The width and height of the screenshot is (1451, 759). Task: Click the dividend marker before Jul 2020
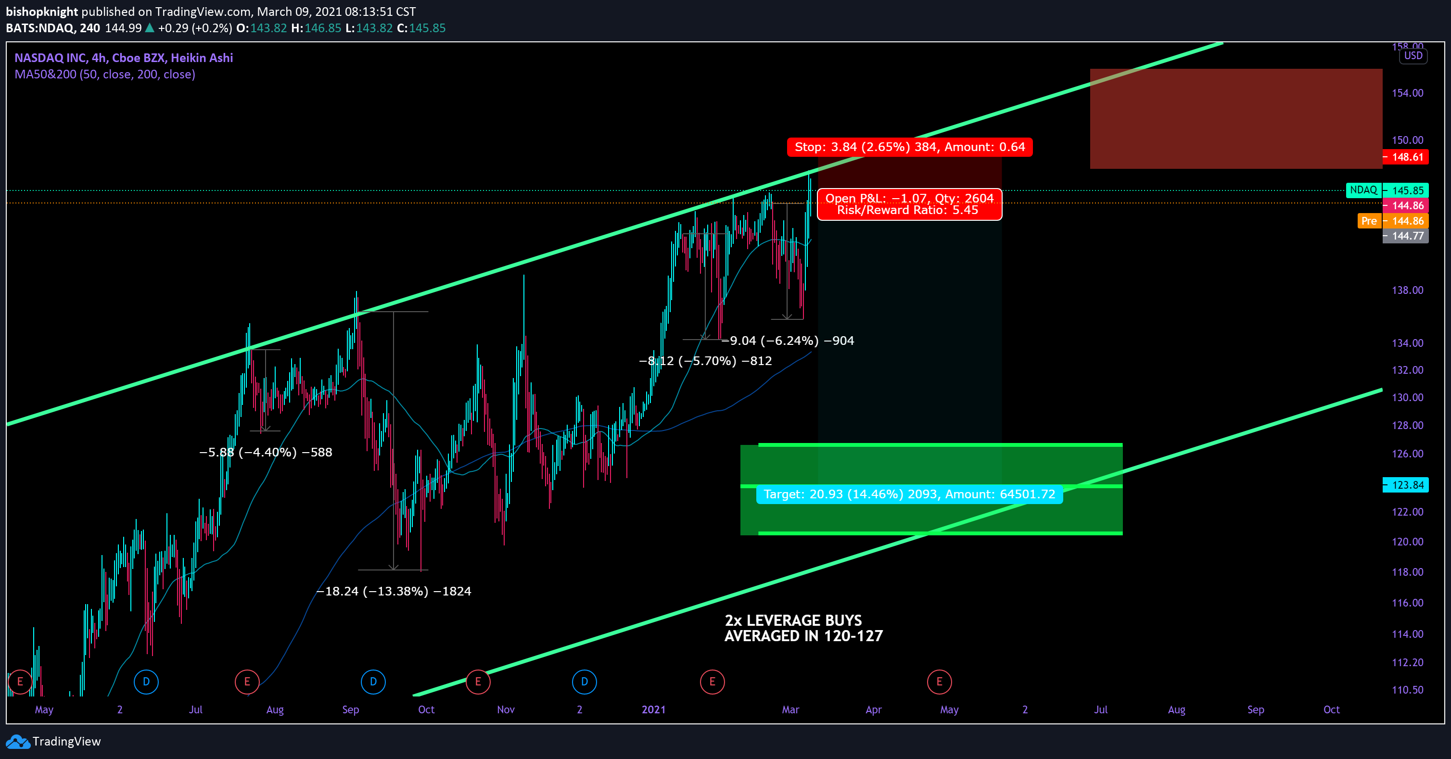[x=146, y=682]
